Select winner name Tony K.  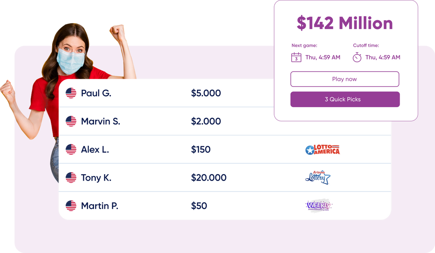pos(96,178)
